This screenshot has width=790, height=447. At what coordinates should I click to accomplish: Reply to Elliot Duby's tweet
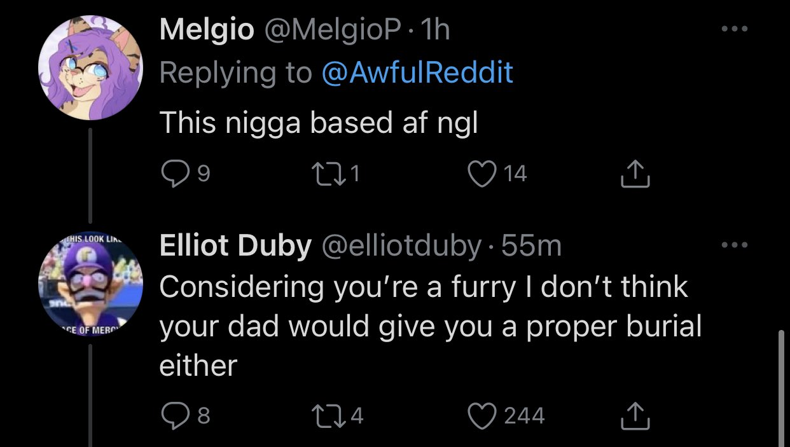pyautogui.click(x=172, y=416)
